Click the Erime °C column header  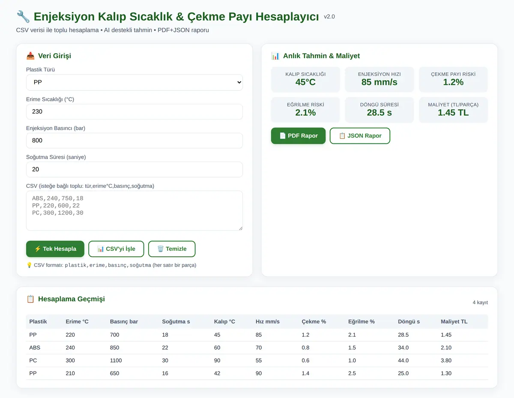point(77,321)
